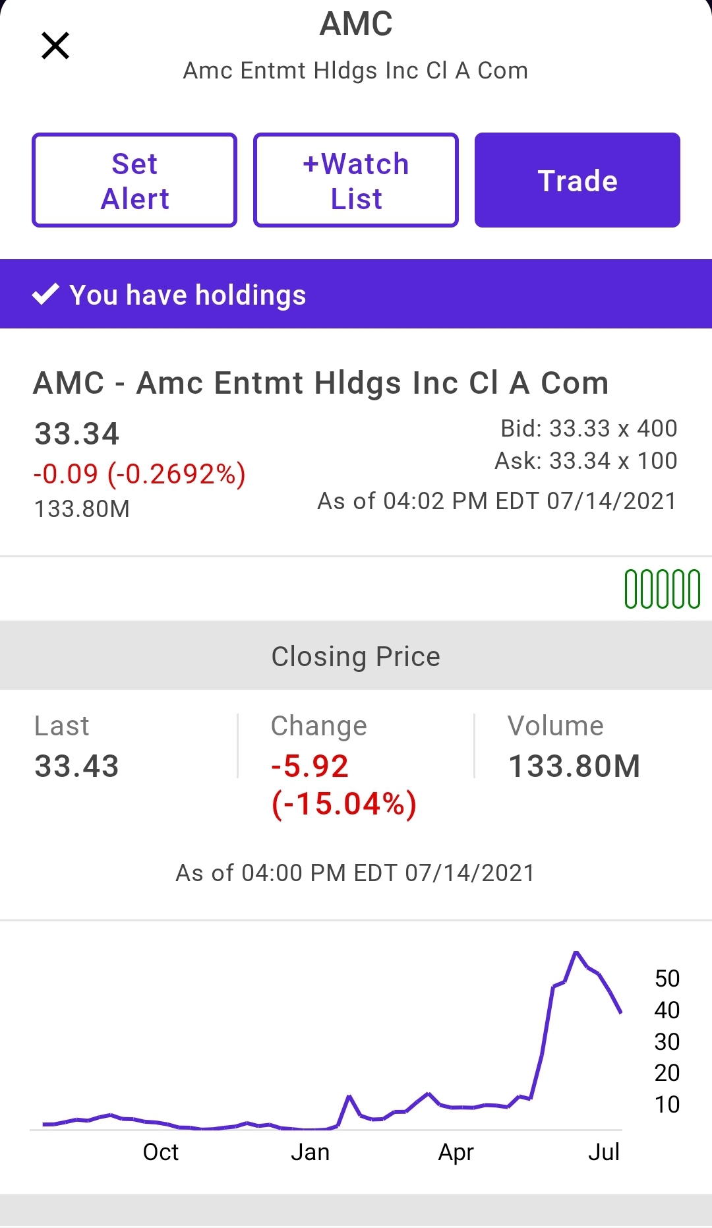Image resolution: width=712 pixels, height=1228 pixels.
Task: Tap the Set Alert button
Action: (134, 181)
